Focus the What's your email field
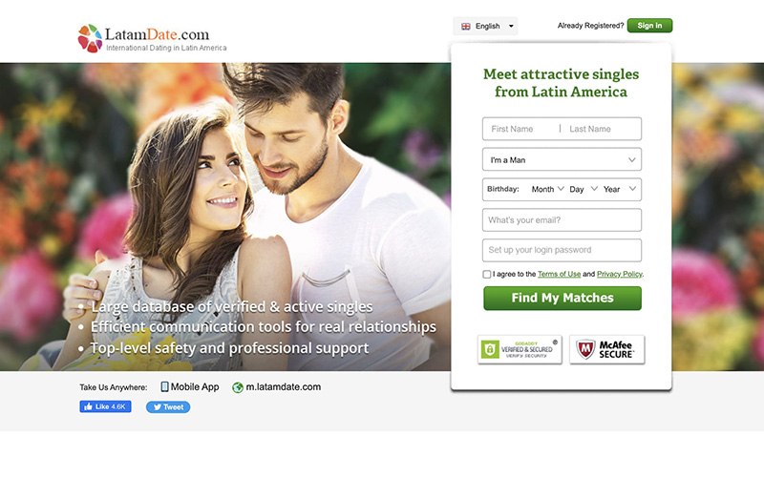Screen dimensions: 764x477 click(562, 220)
